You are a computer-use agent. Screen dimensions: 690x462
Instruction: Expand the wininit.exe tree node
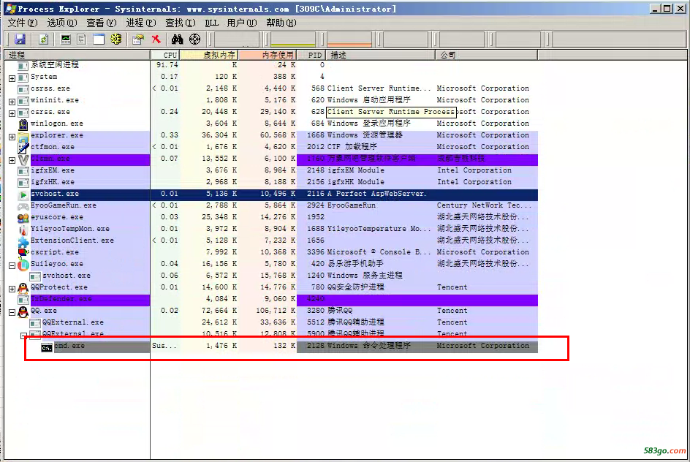[x=12, y=102]
